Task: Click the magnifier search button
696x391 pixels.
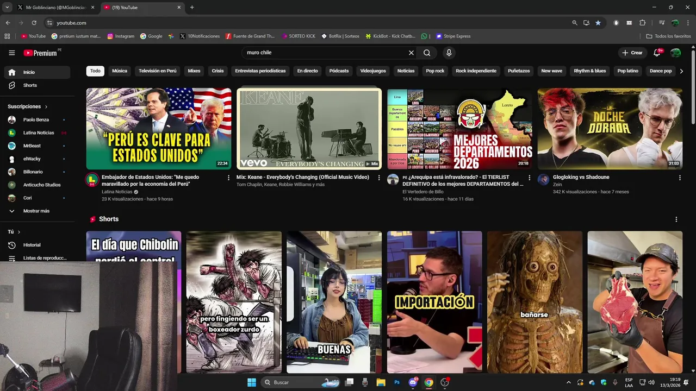Action: point(427,53)
